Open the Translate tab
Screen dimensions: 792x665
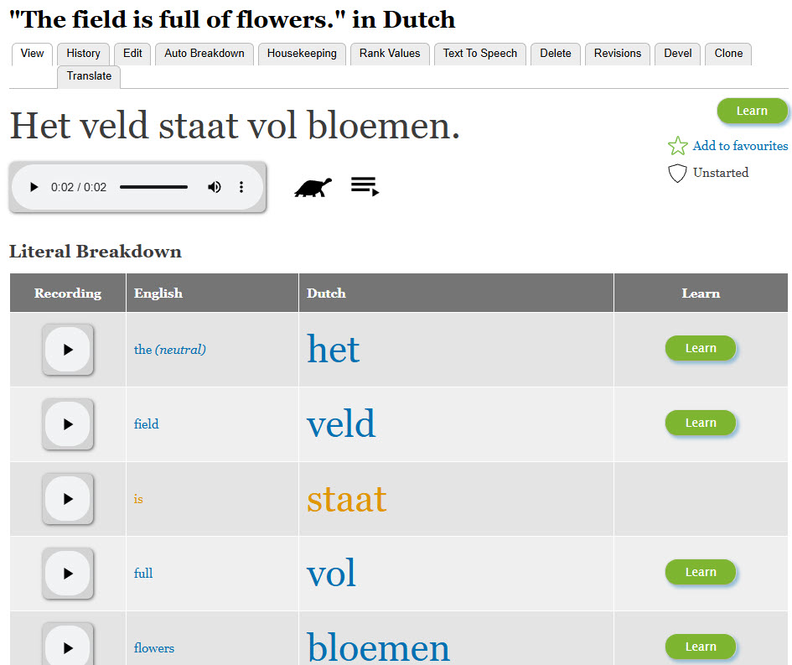89,76
